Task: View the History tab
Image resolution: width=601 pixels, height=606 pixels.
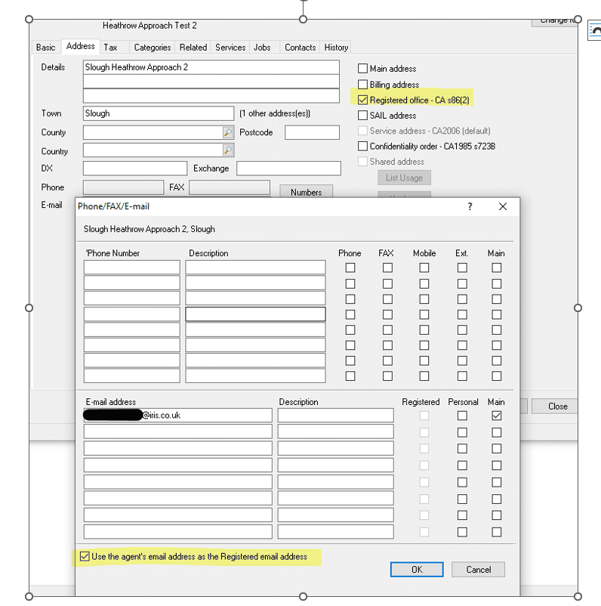Action: [336, 47]
